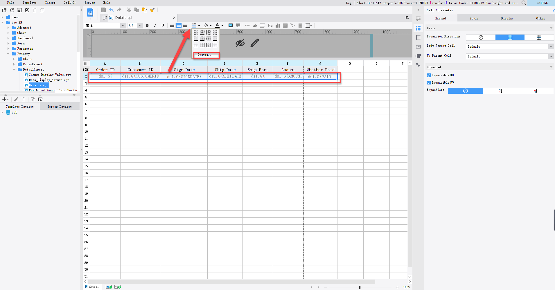This screenshot has width=555, height=290.
Task: Toggle Expansible (H) checkbox
Action: 429,75
